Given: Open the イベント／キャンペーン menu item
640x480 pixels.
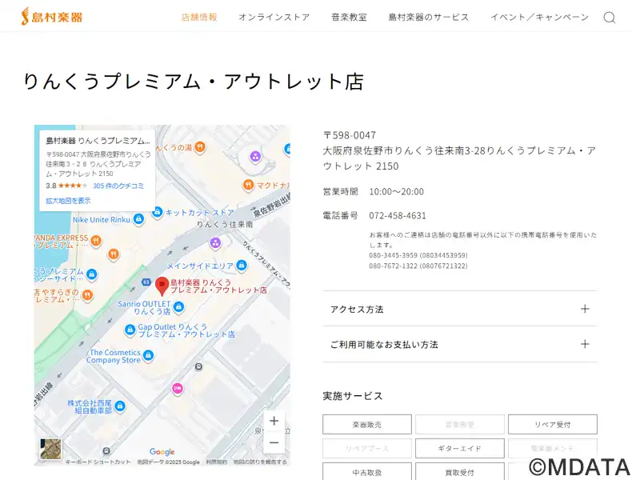Looking at the screenshot, I should (539, 17).
